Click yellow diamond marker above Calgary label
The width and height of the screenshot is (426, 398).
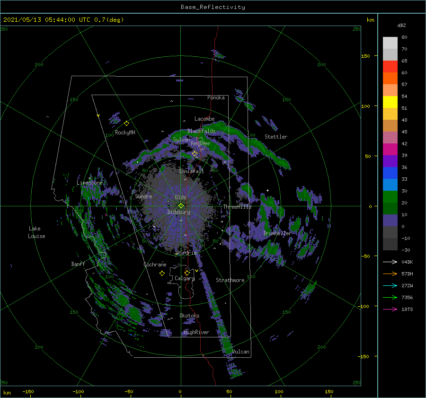187,273
